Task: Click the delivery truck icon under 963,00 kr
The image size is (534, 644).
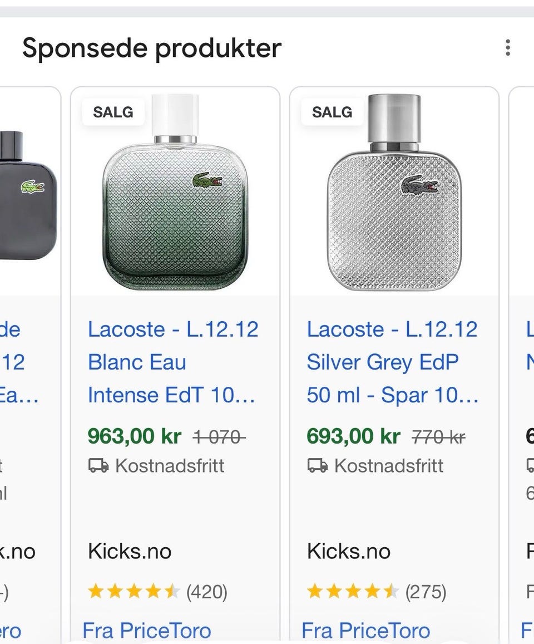Action: point(98,466)
